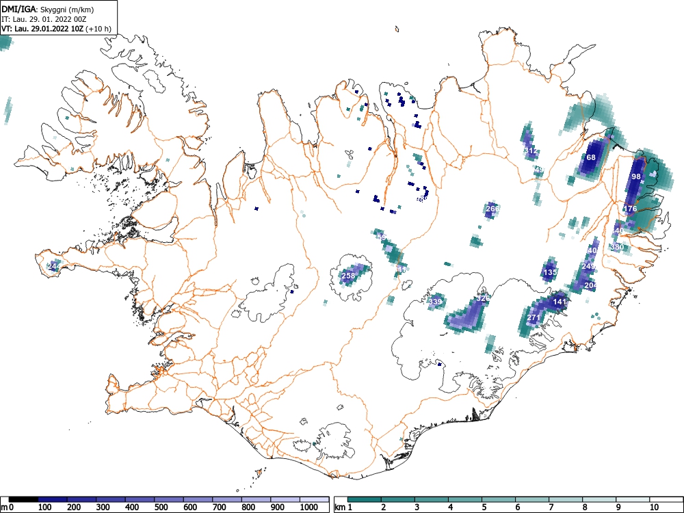
Task: Click the 'VT: Lau. 29.01.2022 10Z (+10 h)' line
Action: point(56,29)
